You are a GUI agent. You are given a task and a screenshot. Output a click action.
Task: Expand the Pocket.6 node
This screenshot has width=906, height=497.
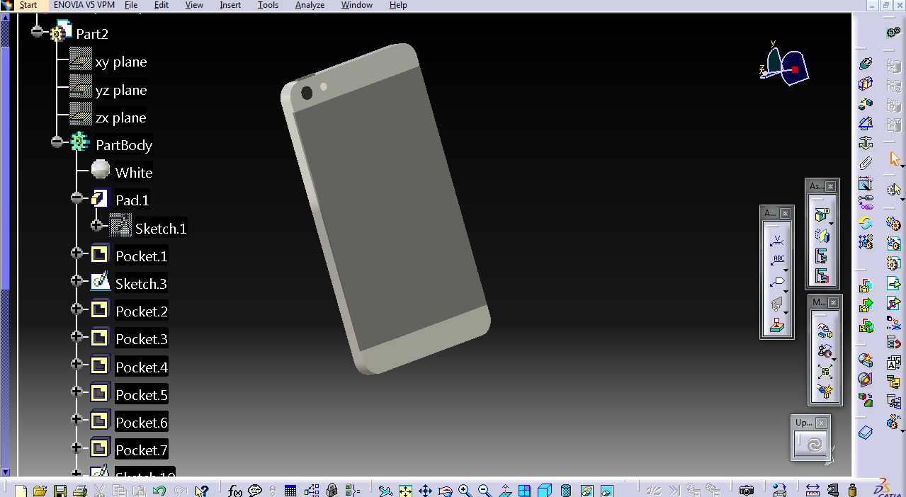(x=77, y=419)
